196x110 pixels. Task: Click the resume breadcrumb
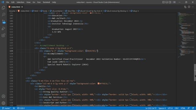(x=12, y=11)
